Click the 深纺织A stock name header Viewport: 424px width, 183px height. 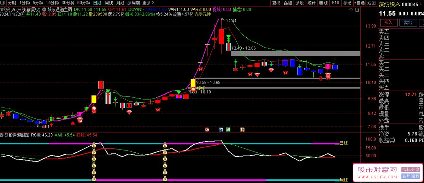389,4
